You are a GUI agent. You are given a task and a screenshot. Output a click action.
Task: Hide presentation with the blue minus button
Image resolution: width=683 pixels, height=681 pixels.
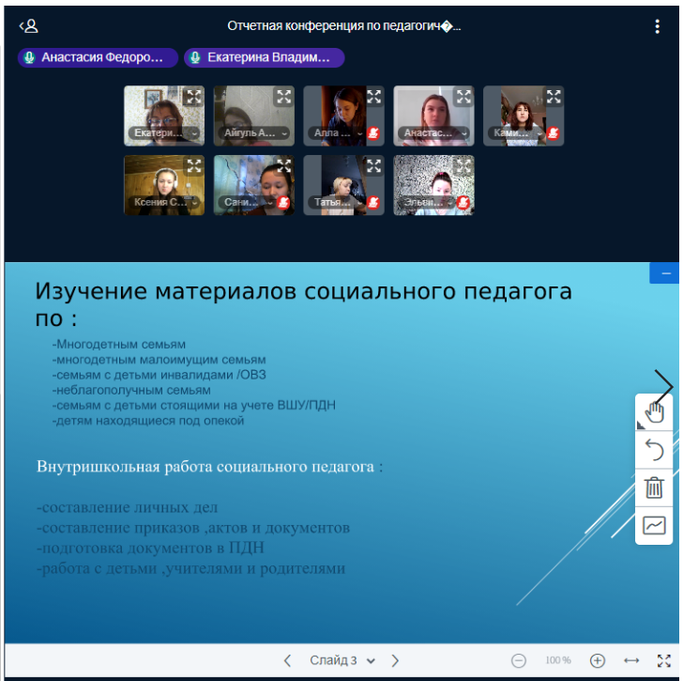665,272
